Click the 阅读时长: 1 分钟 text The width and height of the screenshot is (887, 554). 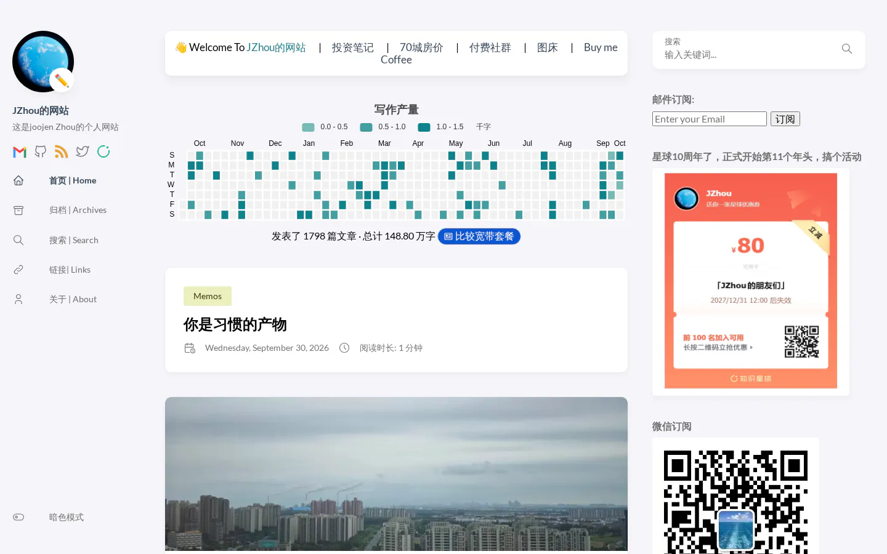pos(391,348)
